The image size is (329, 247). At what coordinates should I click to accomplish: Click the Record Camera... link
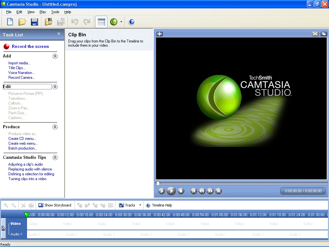click(x=22, y=78)
